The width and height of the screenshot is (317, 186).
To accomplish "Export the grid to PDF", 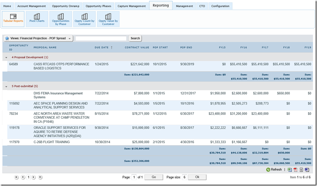I will click(x=296, y=170).
